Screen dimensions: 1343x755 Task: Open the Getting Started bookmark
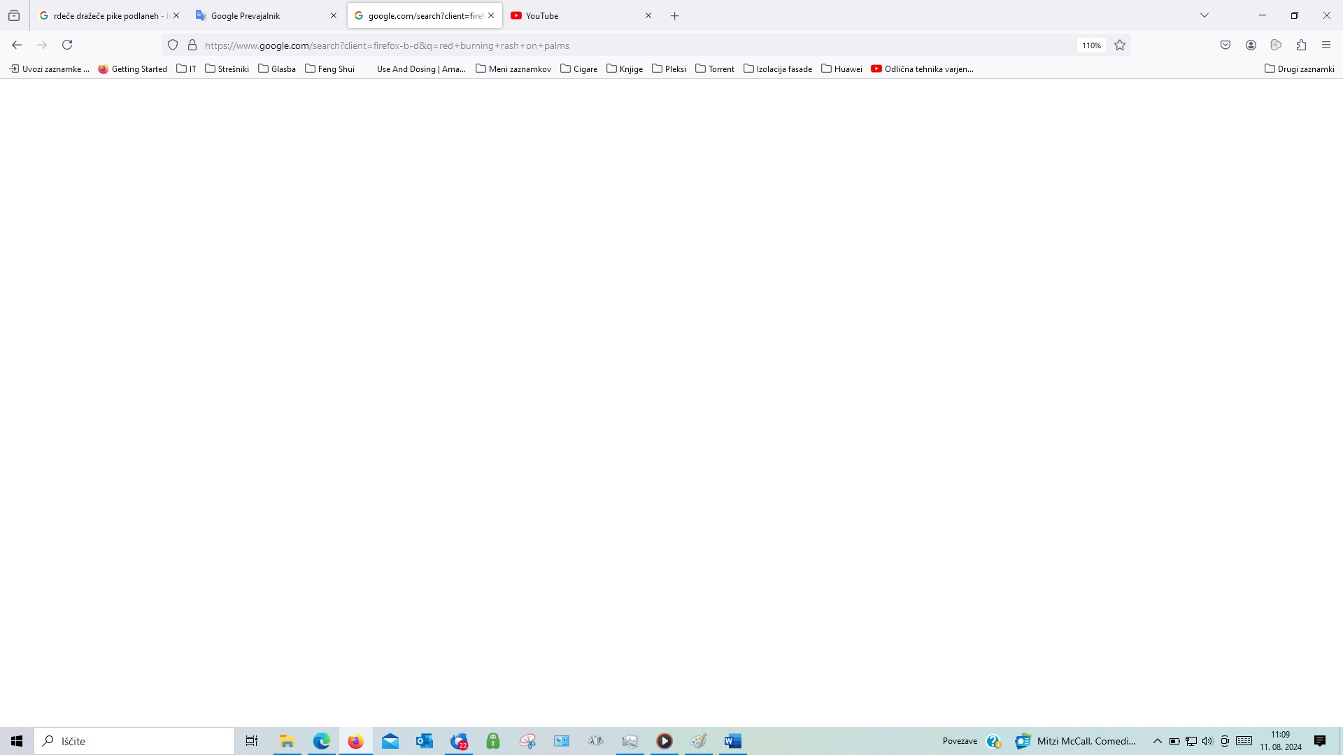click(x=133, y=69)
